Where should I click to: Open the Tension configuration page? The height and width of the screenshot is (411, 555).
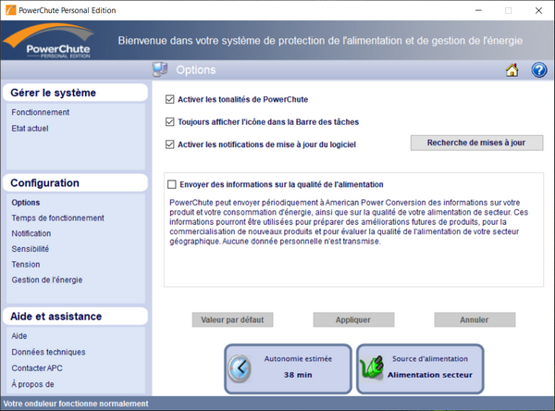click(x=26, y=265)
